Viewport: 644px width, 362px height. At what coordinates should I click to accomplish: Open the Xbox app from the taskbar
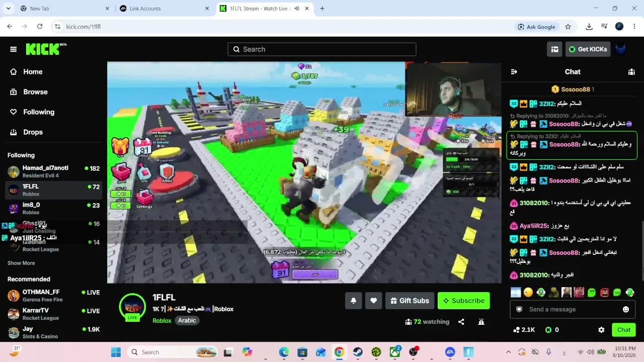(395, 352)
